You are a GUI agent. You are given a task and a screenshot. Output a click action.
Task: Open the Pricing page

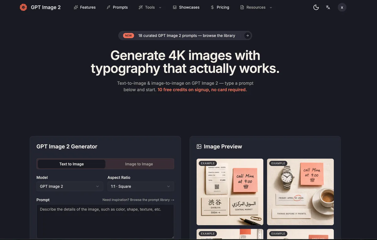(220, 7)
